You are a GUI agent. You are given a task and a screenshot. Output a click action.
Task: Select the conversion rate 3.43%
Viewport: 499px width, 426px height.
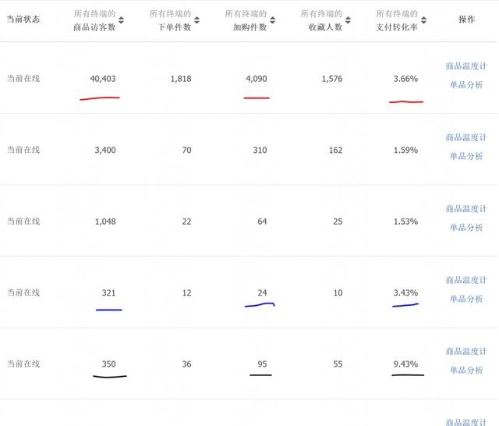[x=405, y=293]
